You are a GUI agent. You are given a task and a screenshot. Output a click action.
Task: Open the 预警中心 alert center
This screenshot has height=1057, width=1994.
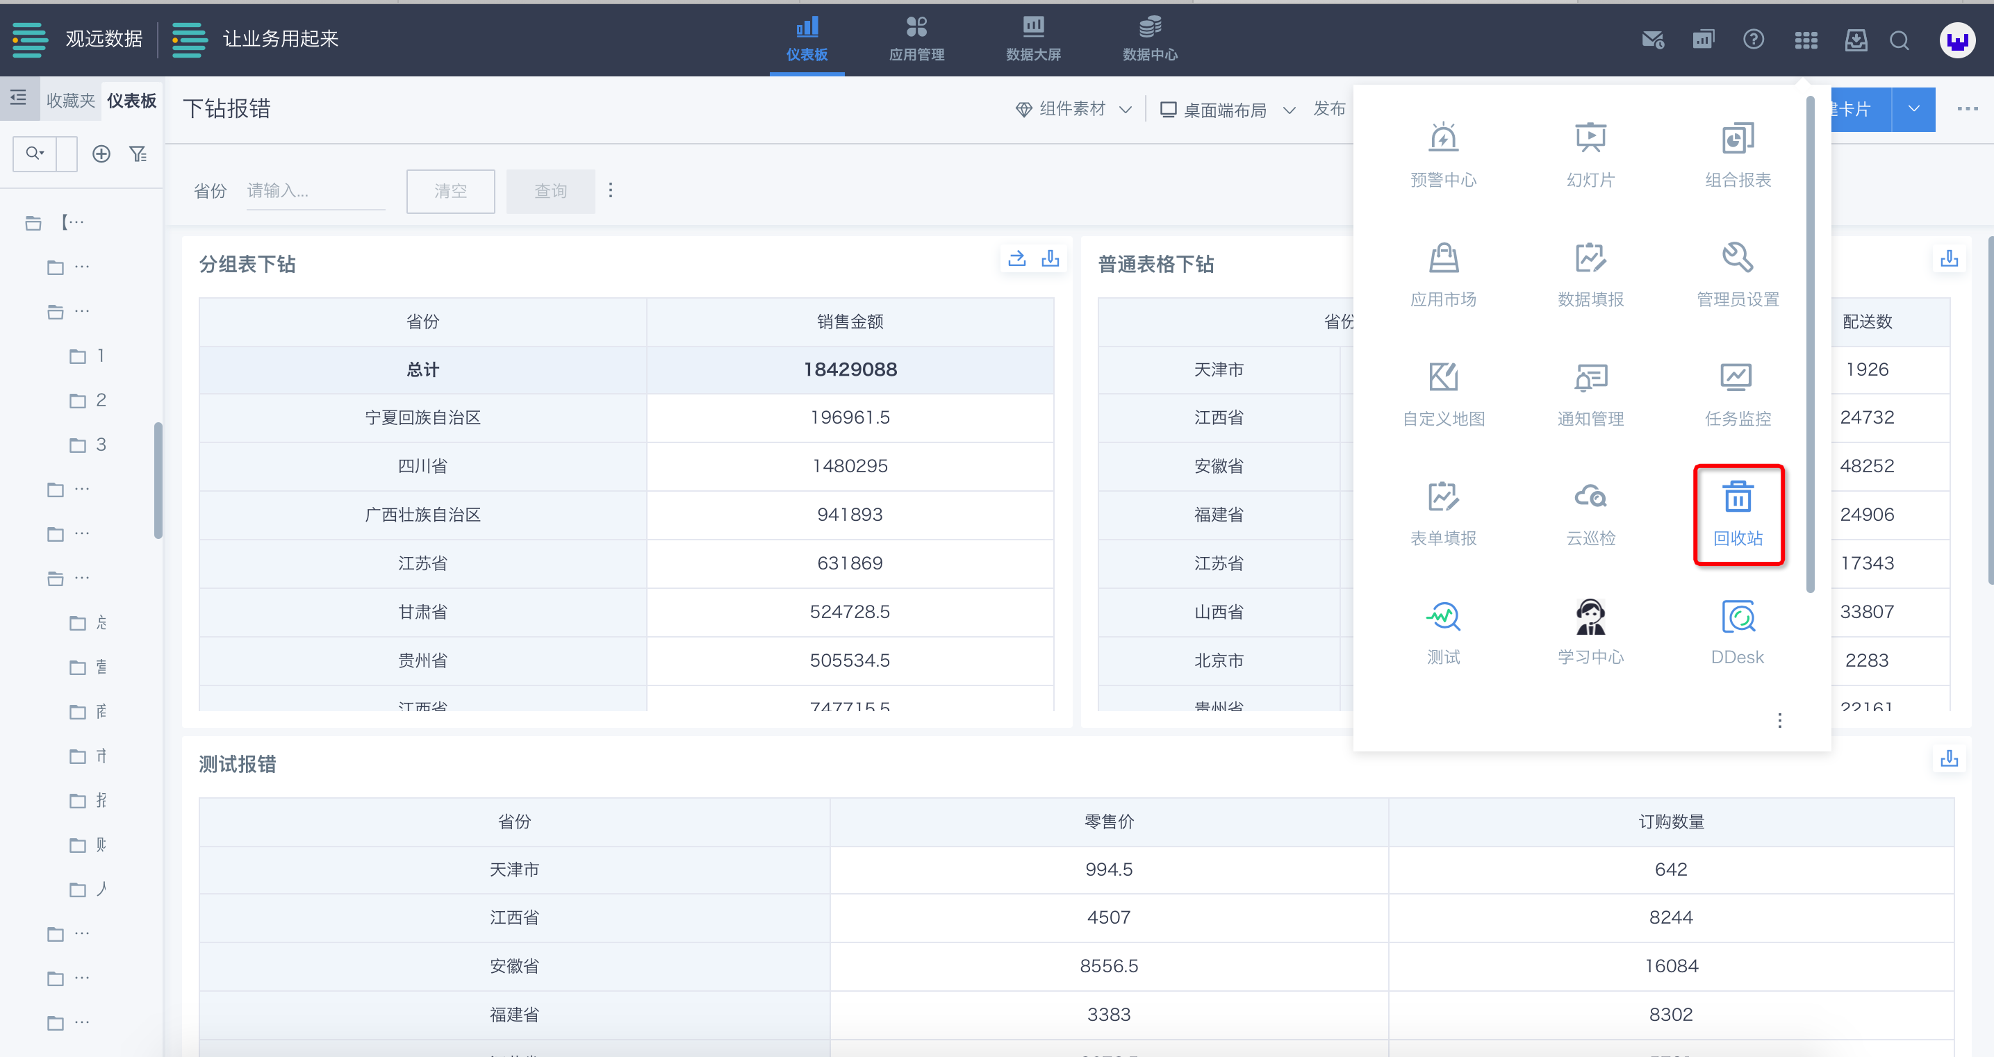point(1443,155)
